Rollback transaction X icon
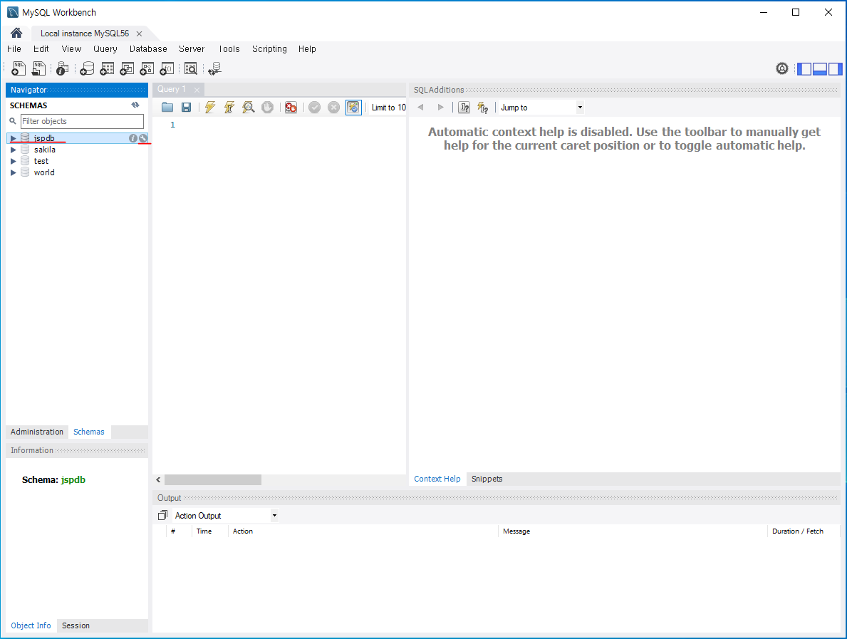Image resolution: width=847 pixels, height=639 pixels. pyautogui.click(x=334, y=108)
